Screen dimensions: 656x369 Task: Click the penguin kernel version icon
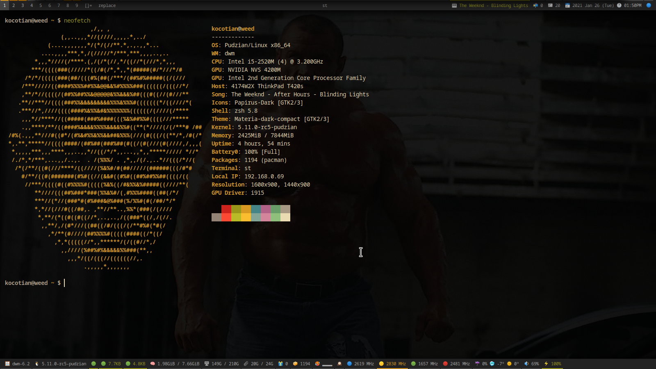pyautogui.click(x=37, y=364)
